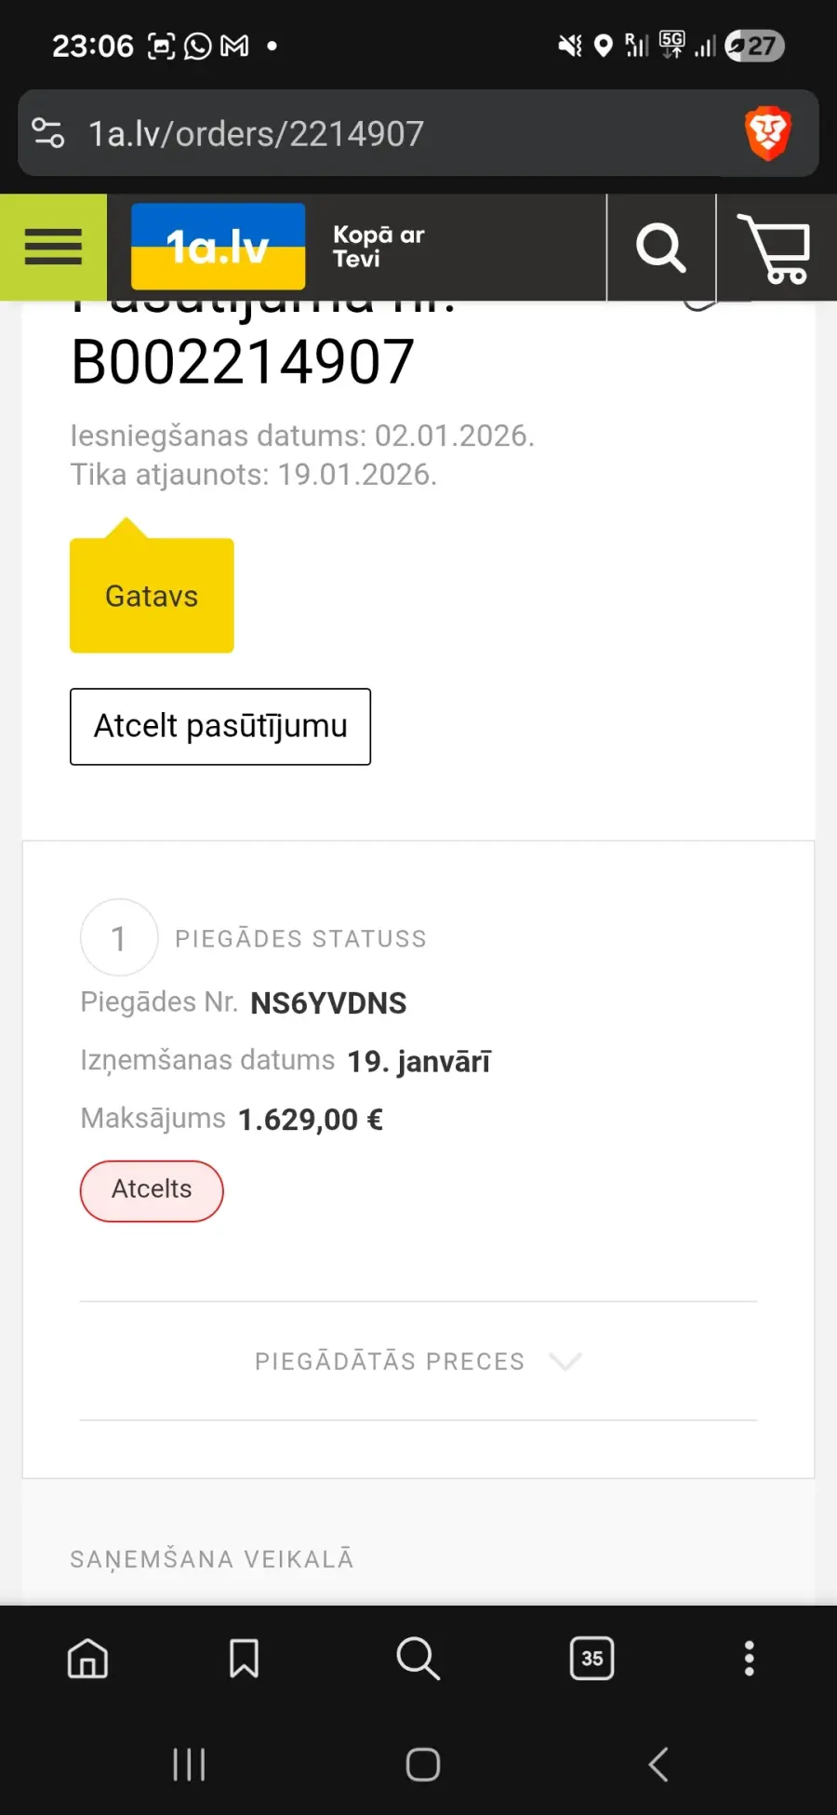Open the shopping cart
Screen dimensions: 837x1815
pos(775,248)
